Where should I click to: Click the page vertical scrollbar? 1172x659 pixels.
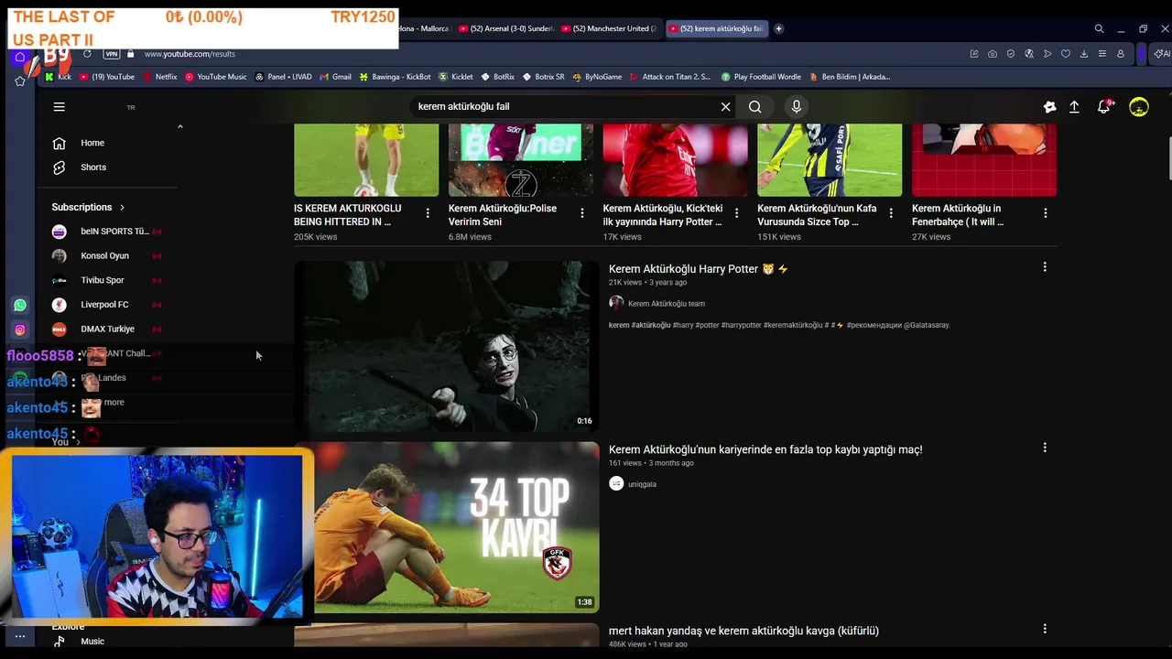(x=1168, y=158)
